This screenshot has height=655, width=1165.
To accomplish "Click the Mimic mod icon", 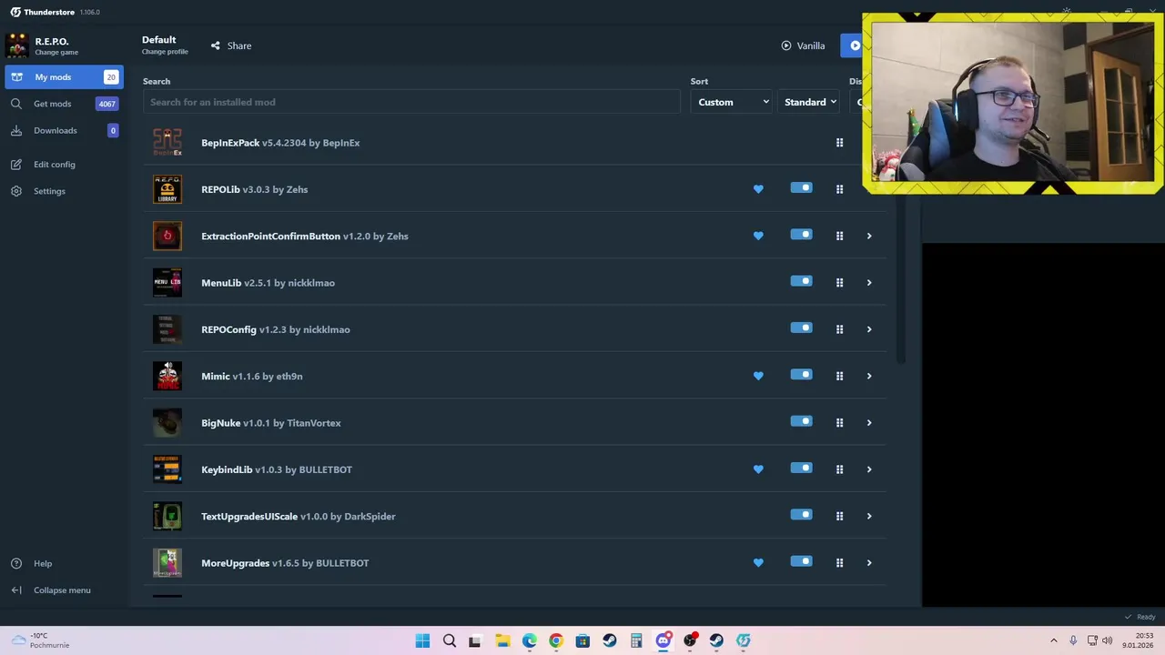I will 167,376.
